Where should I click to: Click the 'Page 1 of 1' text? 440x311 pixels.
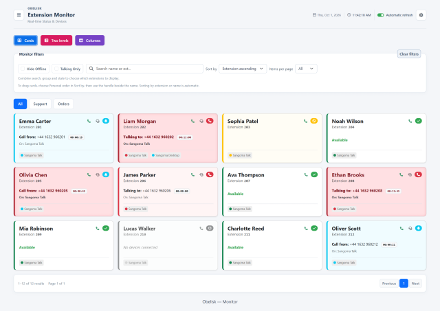[56, 284]
